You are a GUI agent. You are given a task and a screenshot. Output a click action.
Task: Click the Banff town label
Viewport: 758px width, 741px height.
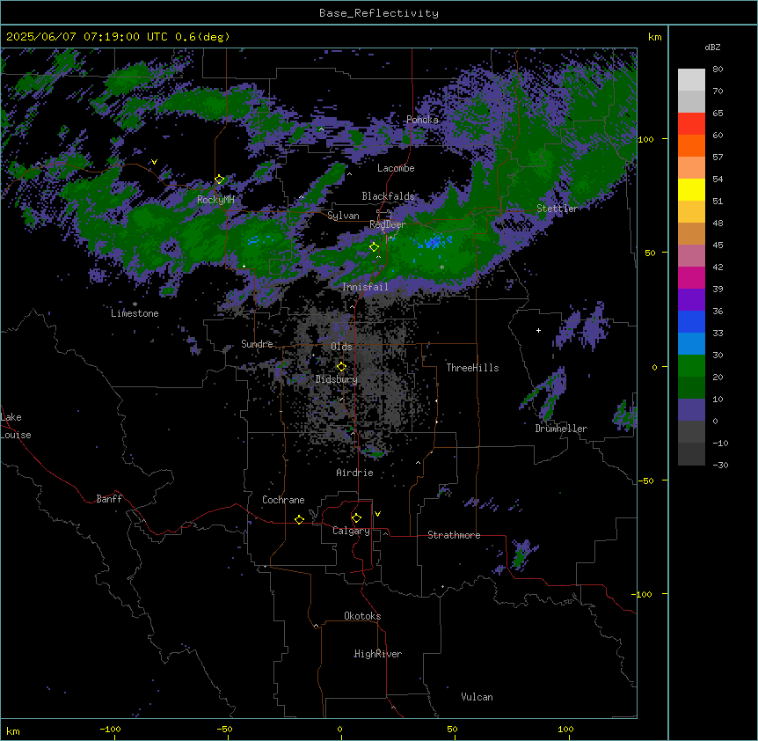click(x=109, y=499)
